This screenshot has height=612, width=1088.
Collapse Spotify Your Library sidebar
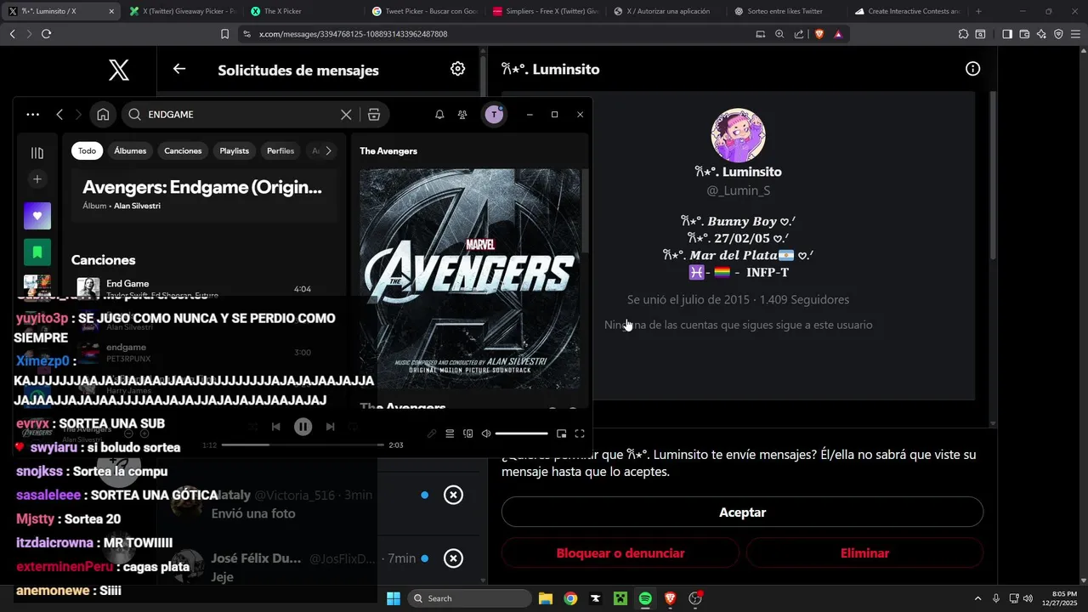click(x=37, y=153)
